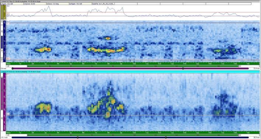Click the green scroll bar under bottom view

(x=133, y=135)
